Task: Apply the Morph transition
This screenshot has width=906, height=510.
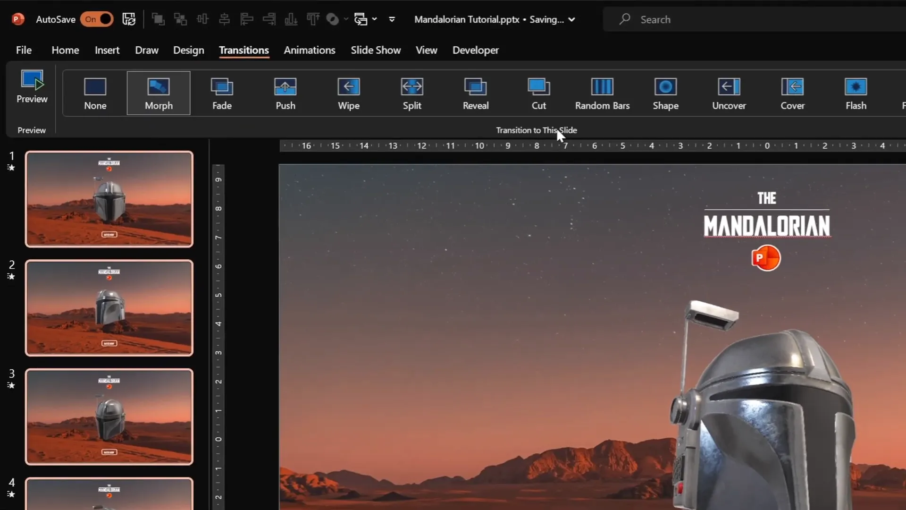Action: tap(159, 93)
